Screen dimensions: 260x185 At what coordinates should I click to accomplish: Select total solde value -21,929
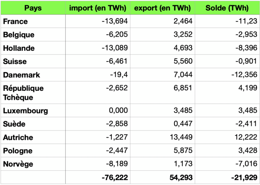pos(244,177)
